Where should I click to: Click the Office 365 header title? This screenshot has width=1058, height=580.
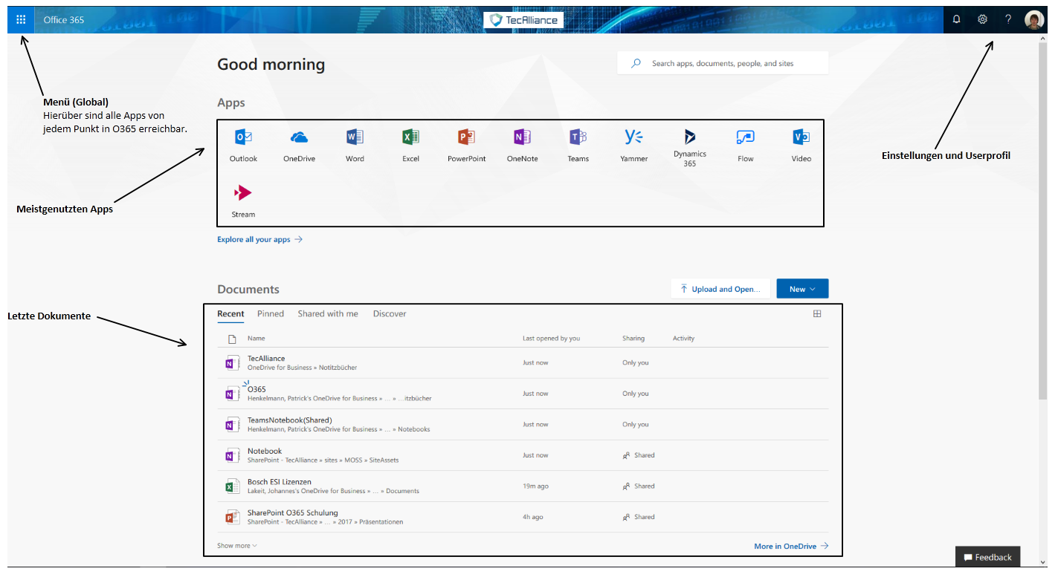coord(64,20)
